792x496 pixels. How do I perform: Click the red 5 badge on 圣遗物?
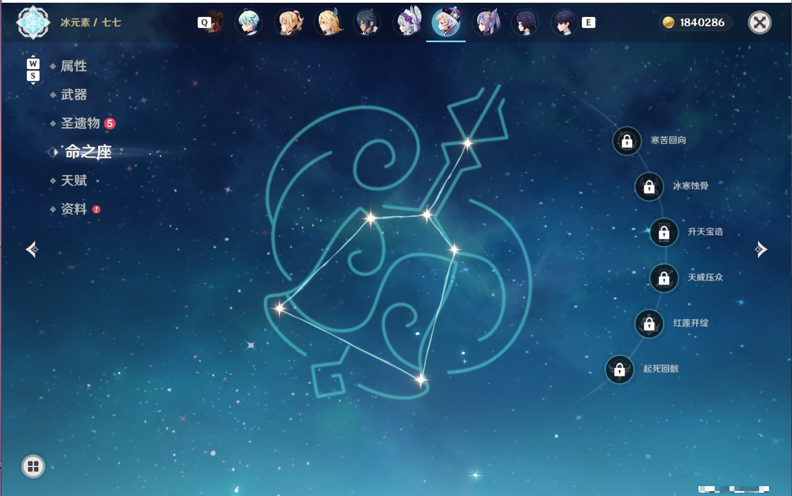(110, 123)
